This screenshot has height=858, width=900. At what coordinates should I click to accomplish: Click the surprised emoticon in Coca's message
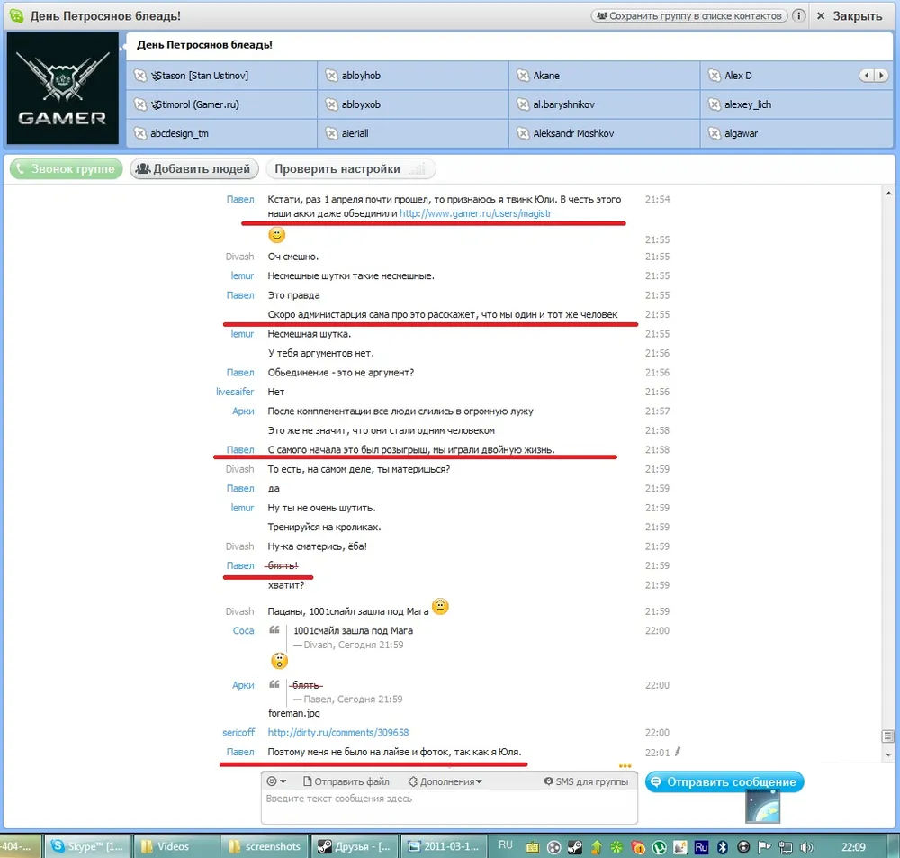point(279,661)
